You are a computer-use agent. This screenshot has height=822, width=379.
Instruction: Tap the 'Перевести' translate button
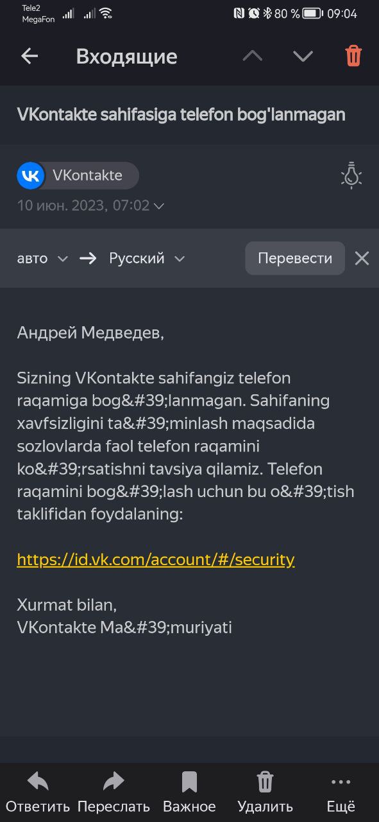[x=295, y=258]
